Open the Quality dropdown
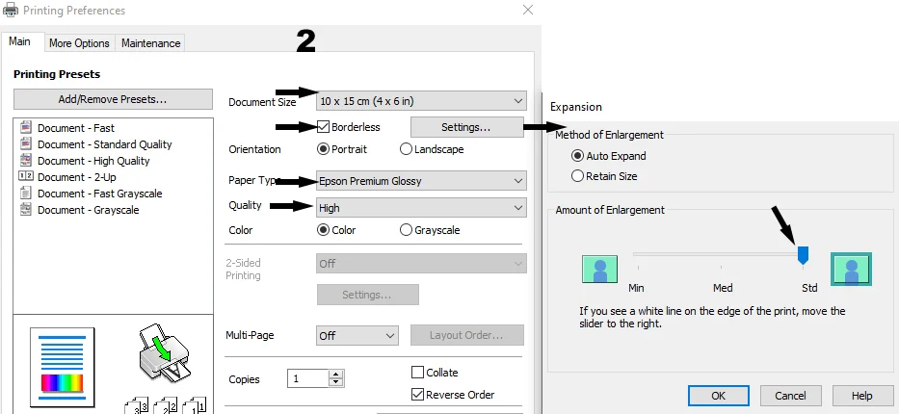 pyautogui.click(x=421, y=208)
